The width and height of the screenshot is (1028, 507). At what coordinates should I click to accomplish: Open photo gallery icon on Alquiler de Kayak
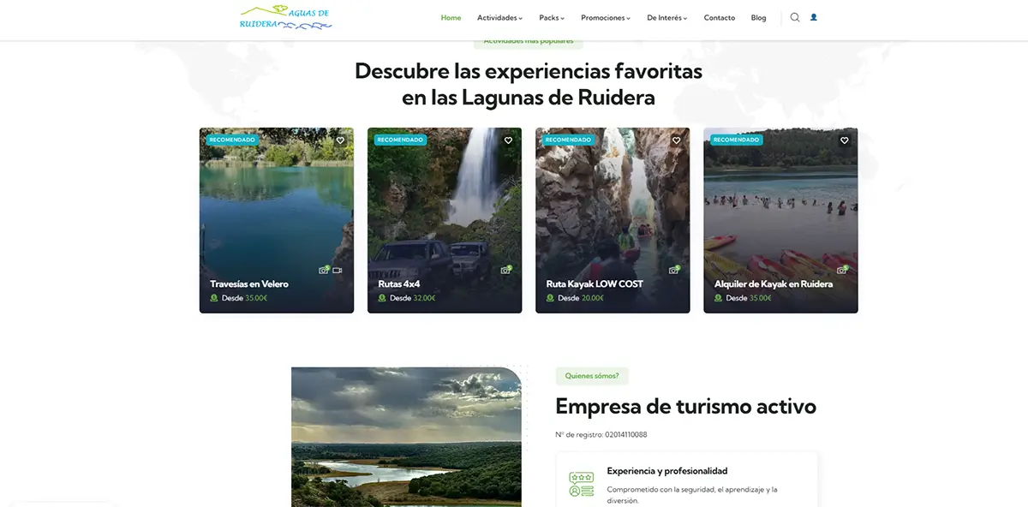point(841,270)
